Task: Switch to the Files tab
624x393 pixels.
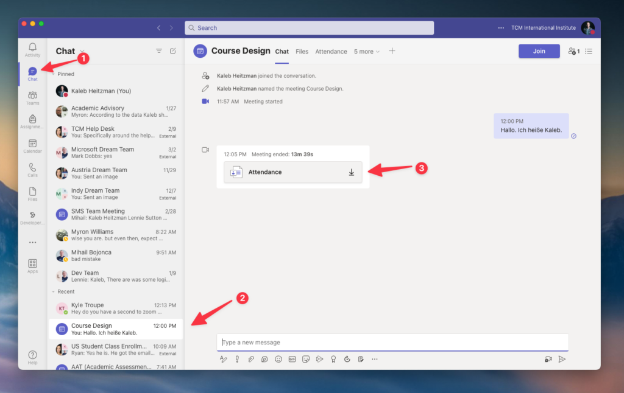Action: coord(302,52)
